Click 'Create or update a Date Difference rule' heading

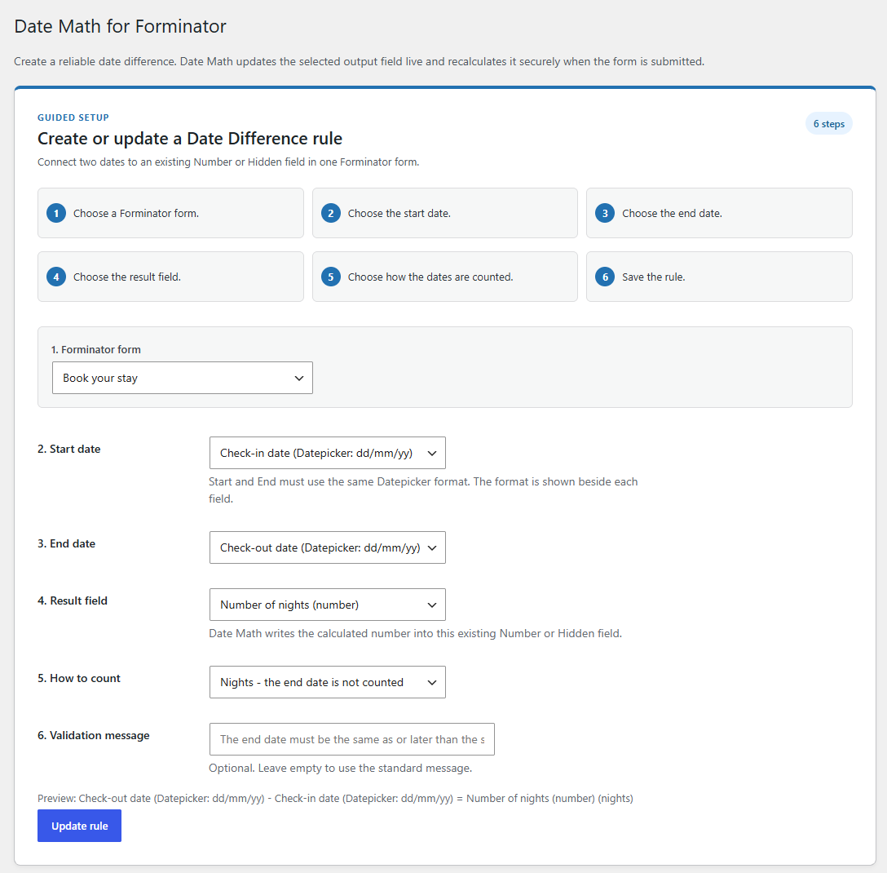(189, 139)
